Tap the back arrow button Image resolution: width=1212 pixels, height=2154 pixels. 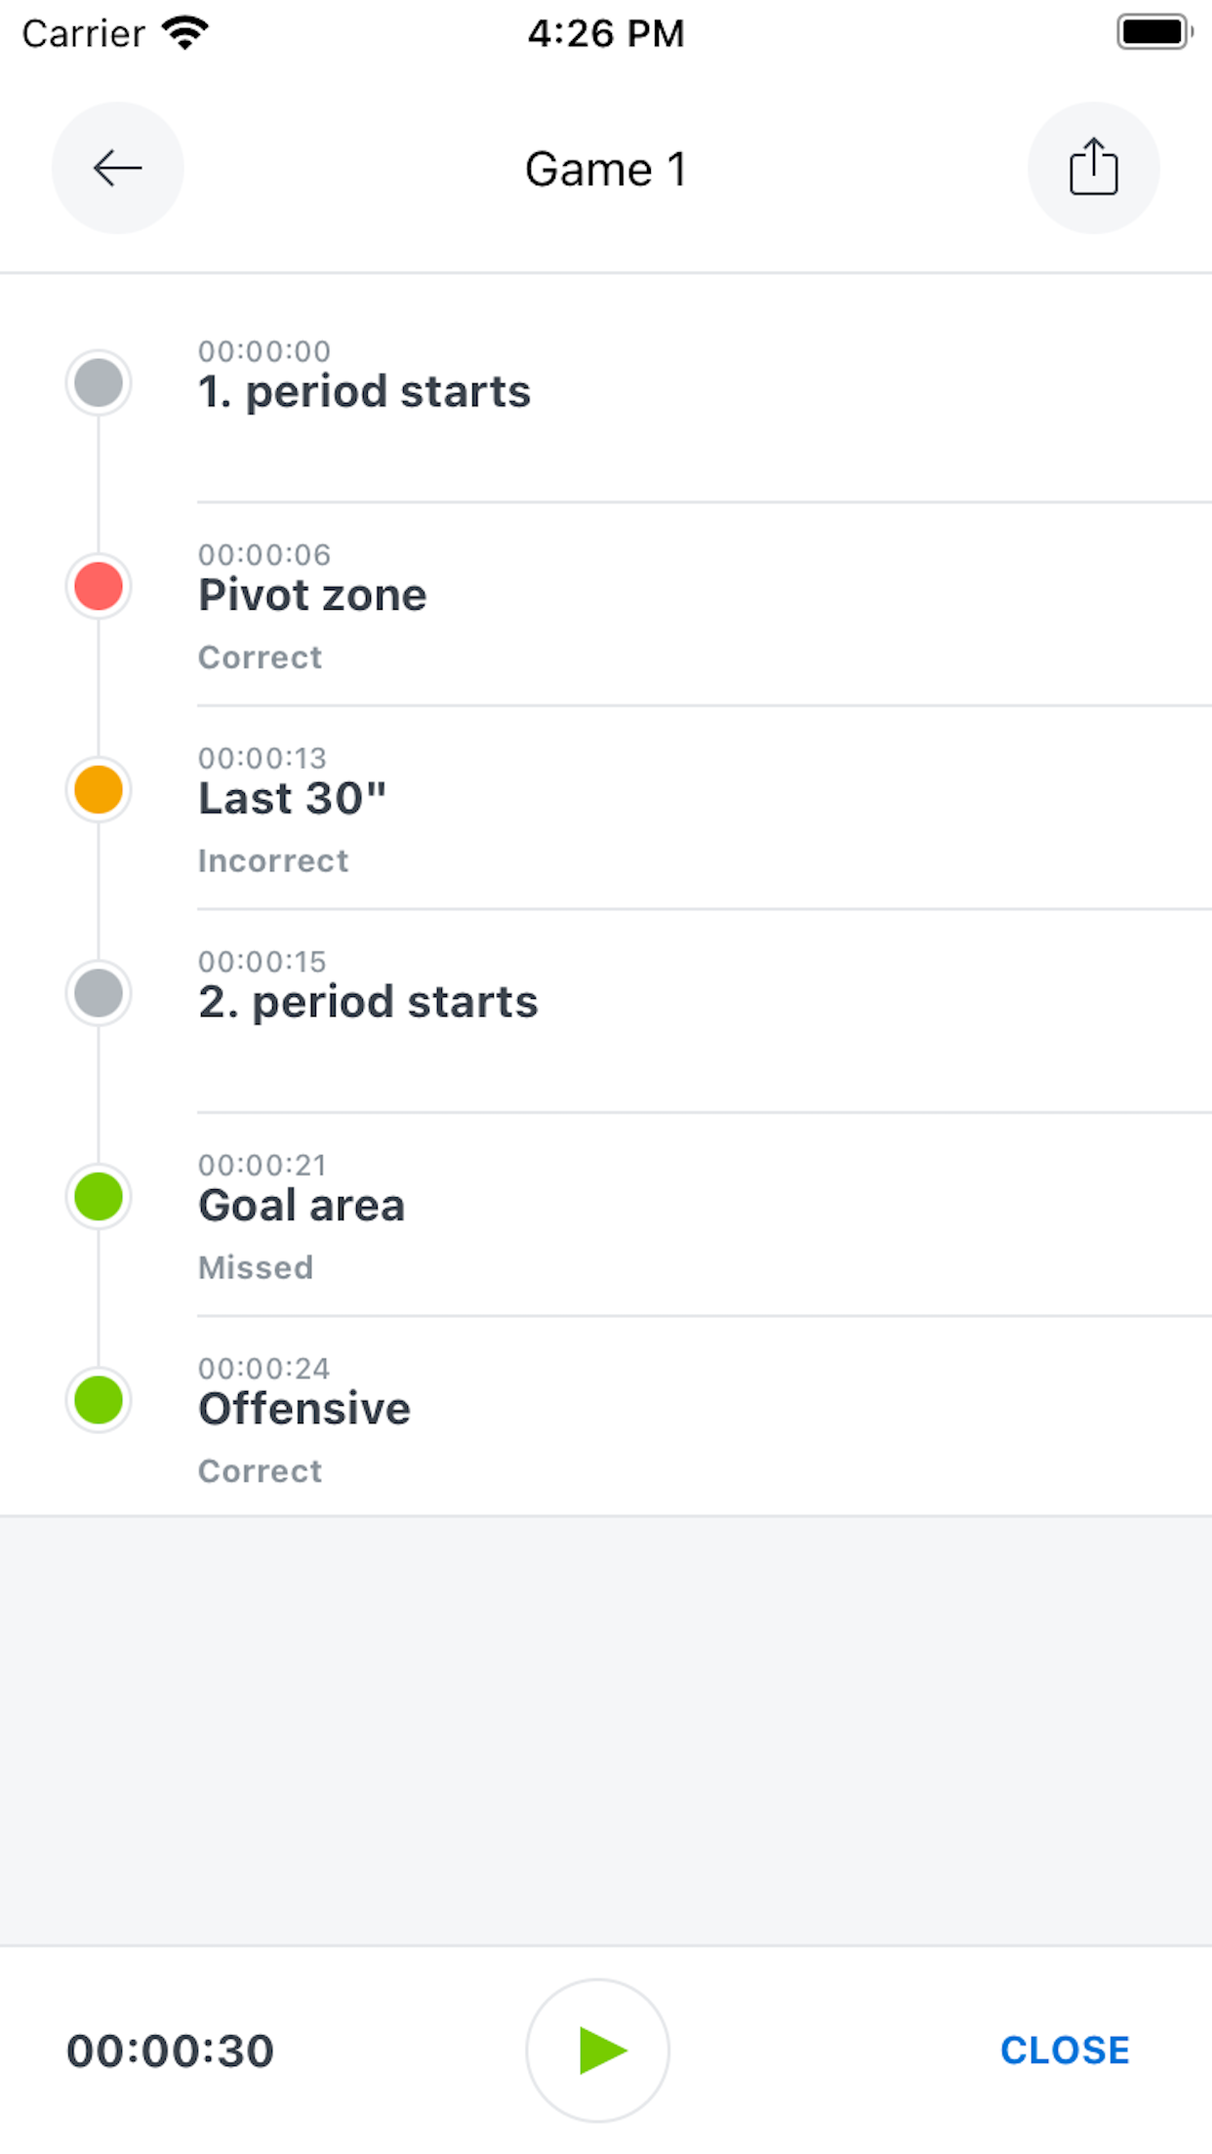click(x=117, y=168)
